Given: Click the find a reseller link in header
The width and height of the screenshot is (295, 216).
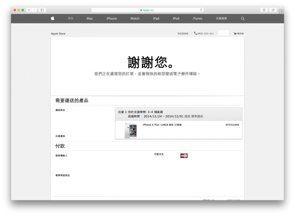Looking at the screenshot, I should [x=183, y=34].
